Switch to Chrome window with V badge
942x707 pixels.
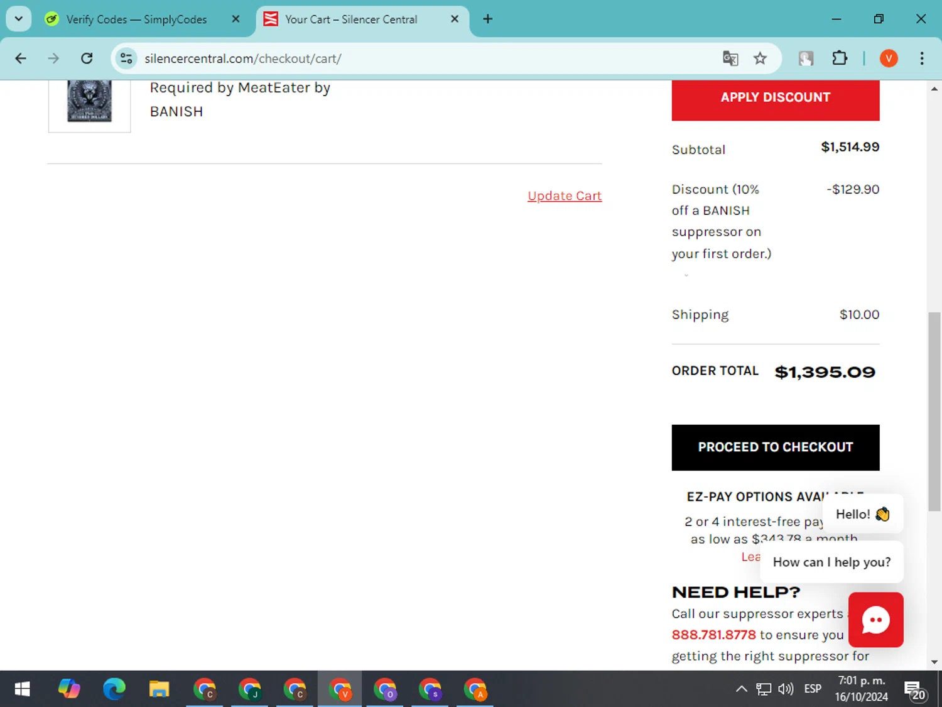[340, 689]
